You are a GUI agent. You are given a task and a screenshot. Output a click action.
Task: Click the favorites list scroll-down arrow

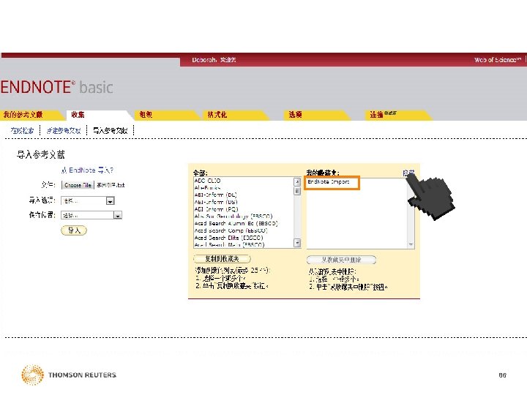tap(411, 244)
